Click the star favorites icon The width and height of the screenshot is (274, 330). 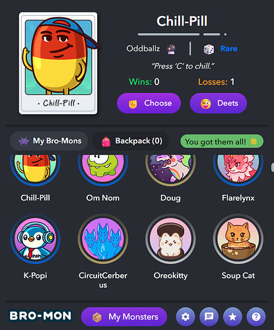232,317
